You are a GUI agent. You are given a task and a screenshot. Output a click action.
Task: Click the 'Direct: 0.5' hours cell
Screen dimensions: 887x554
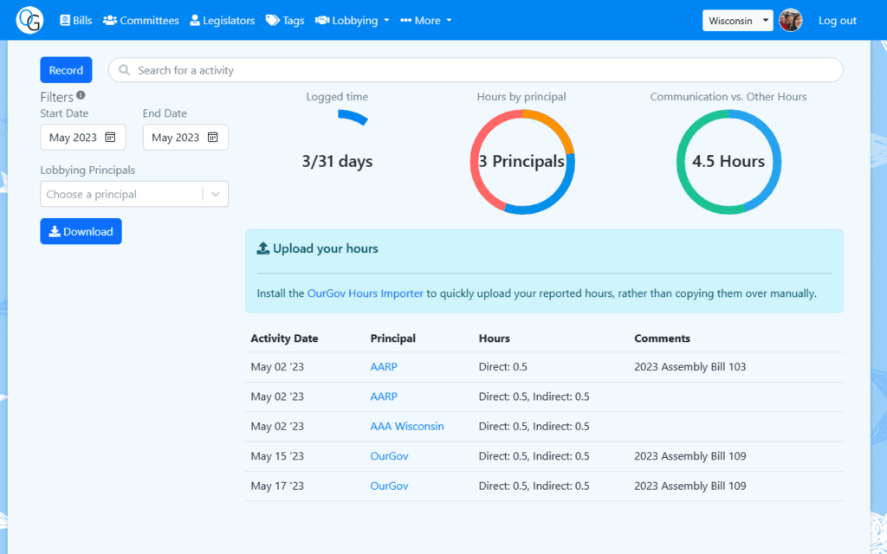(502, 367)
